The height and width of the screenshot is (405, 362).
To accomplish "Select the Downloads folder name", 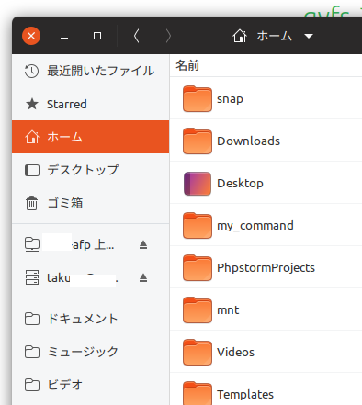I will click(x=248, y=141).
